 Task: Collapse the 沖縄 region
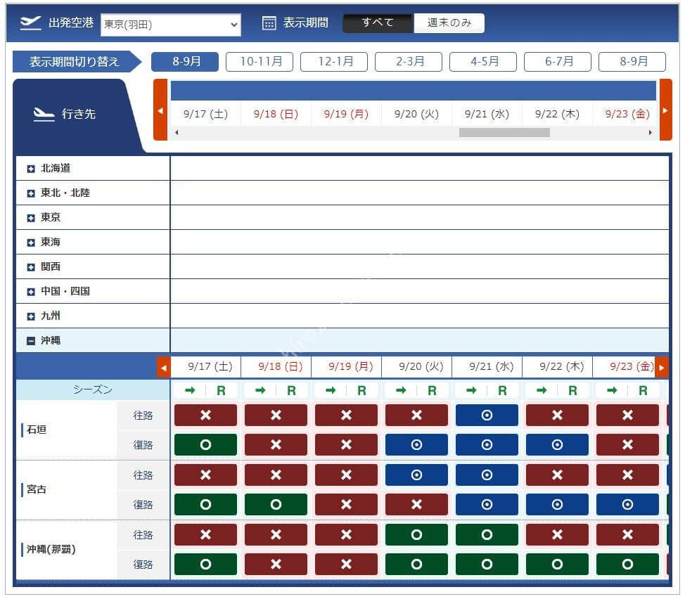click(x=30, y=341)
